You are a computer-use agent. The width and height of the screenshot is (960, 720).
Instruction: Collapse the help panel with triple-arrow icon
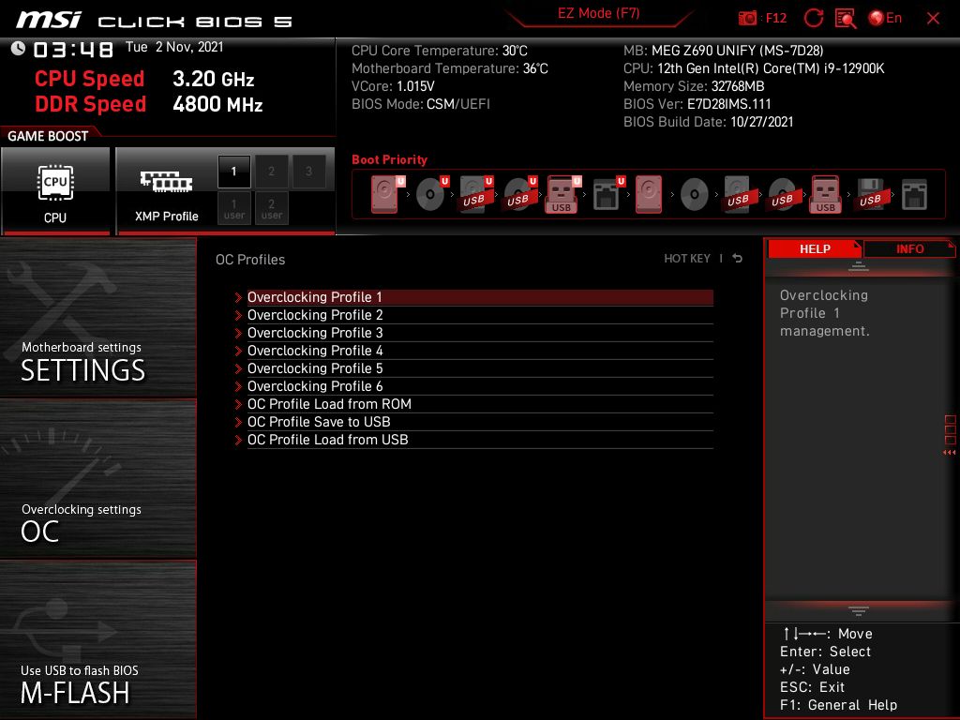tap(950, 453)
